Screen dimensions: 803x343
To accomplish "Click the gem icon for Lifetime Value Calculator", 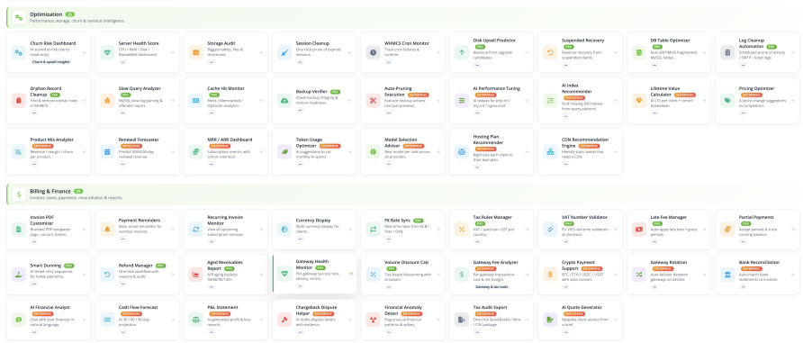I will (x=639, y=100).
